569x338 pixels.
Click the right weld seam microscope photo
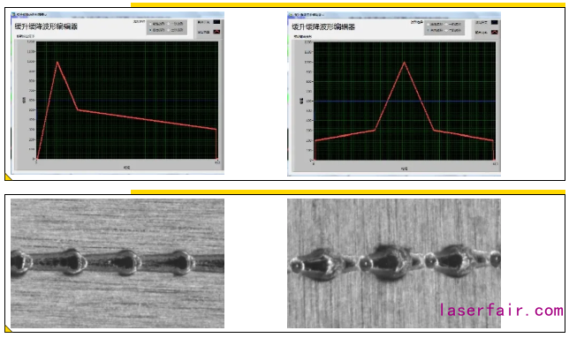[394, 263]
